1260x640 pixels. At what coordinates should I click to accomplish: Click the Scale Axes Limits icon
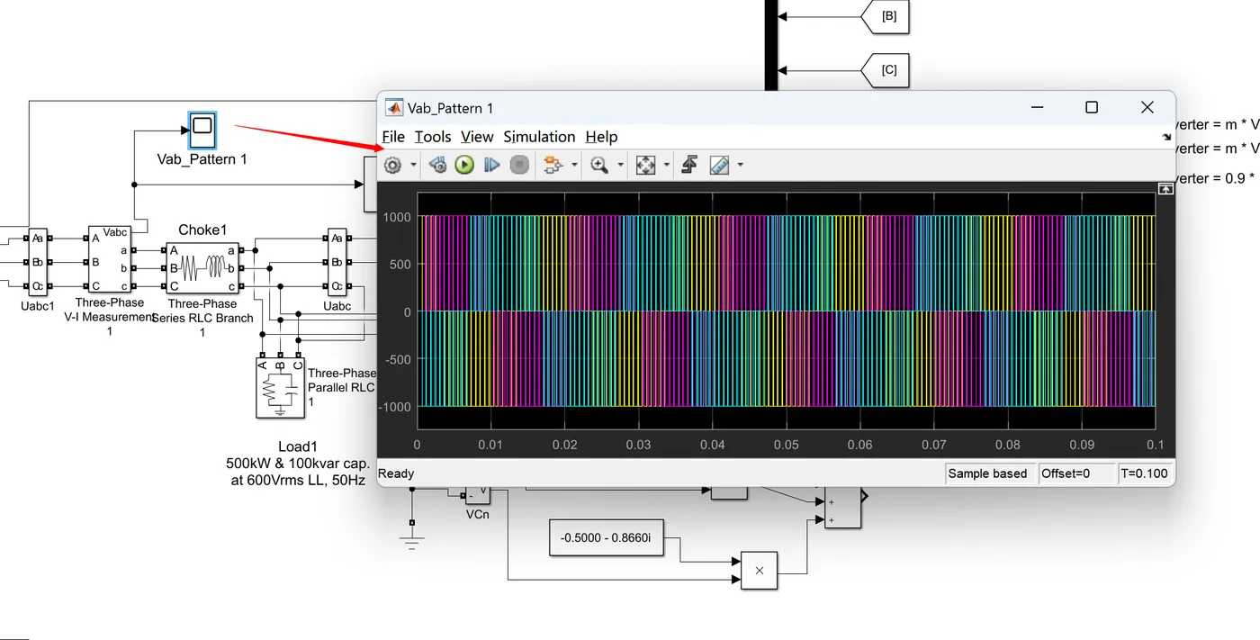click(645, 165)
